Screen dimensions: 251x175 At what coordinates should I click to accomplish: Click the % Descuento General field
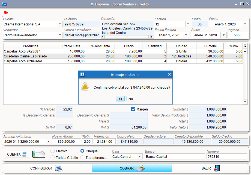tap(64, 115)
